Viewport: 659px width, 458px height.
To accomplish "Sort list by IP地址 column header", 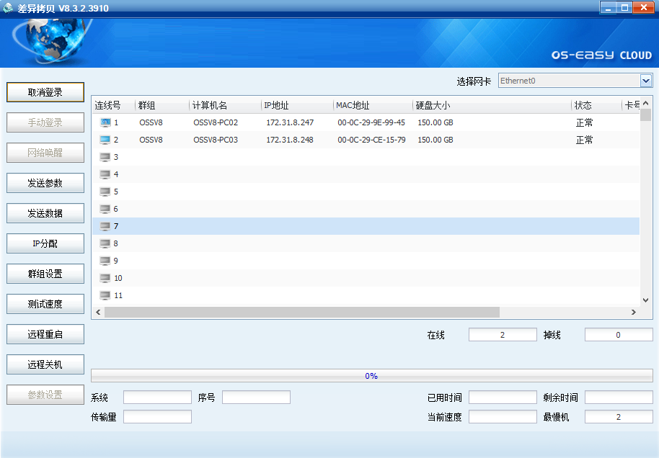I will click(296, 105).
